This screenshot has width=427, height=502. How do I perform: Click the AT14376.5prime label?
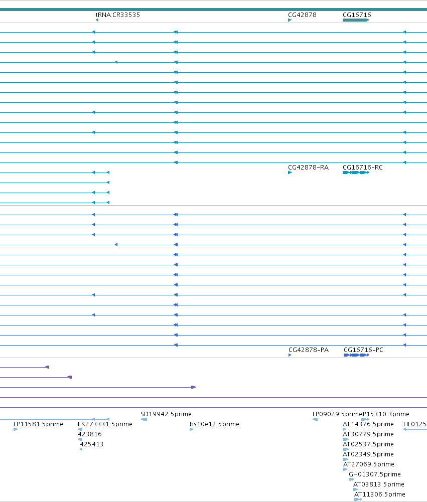(368, 424)
